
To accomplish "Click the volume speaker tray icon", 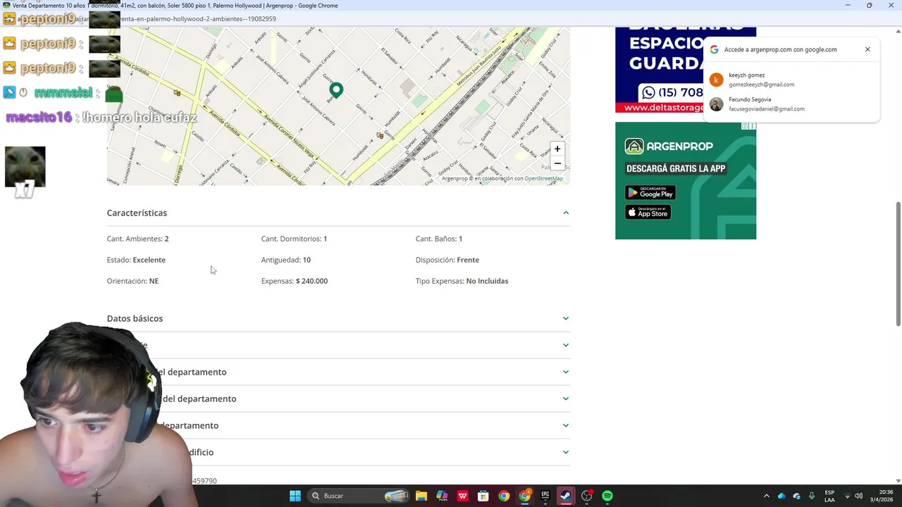I will click(x=859, y=496).
